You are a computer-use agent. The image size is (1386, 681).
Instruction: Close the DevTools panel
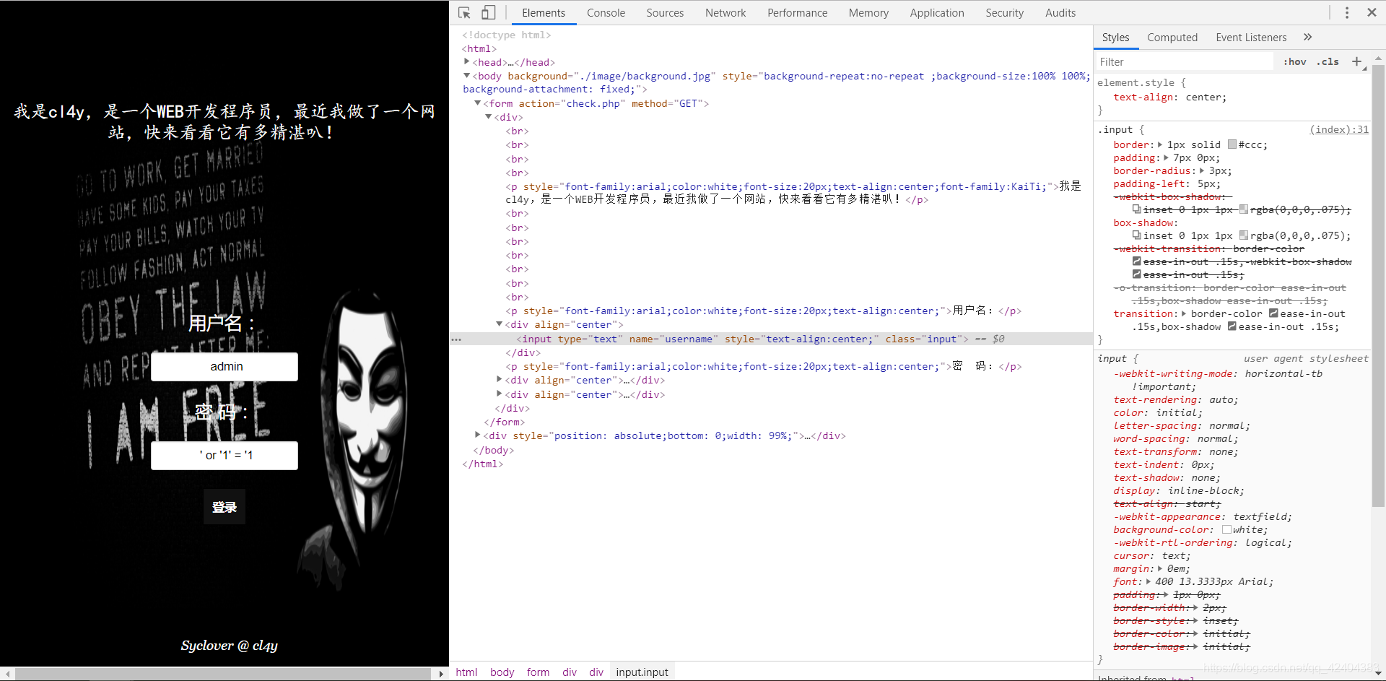[x=1372, y=12]
